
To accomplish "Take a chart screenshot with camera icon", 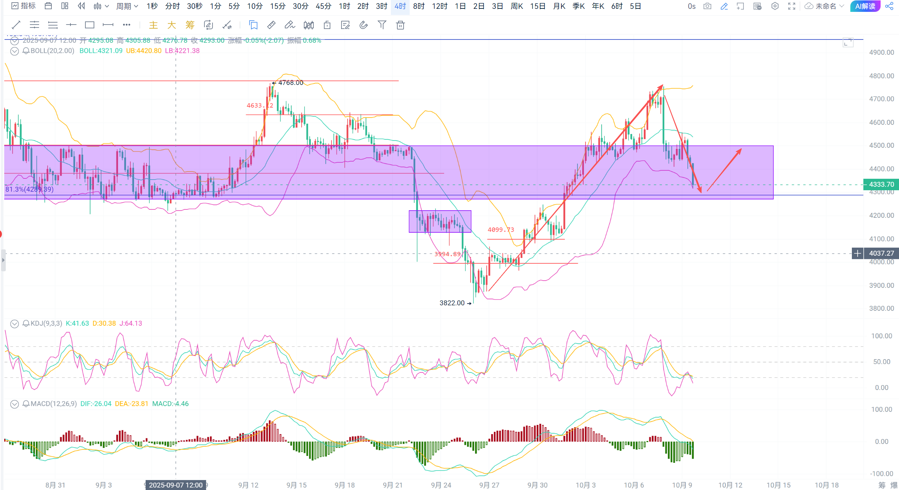I will click(707, 6).
